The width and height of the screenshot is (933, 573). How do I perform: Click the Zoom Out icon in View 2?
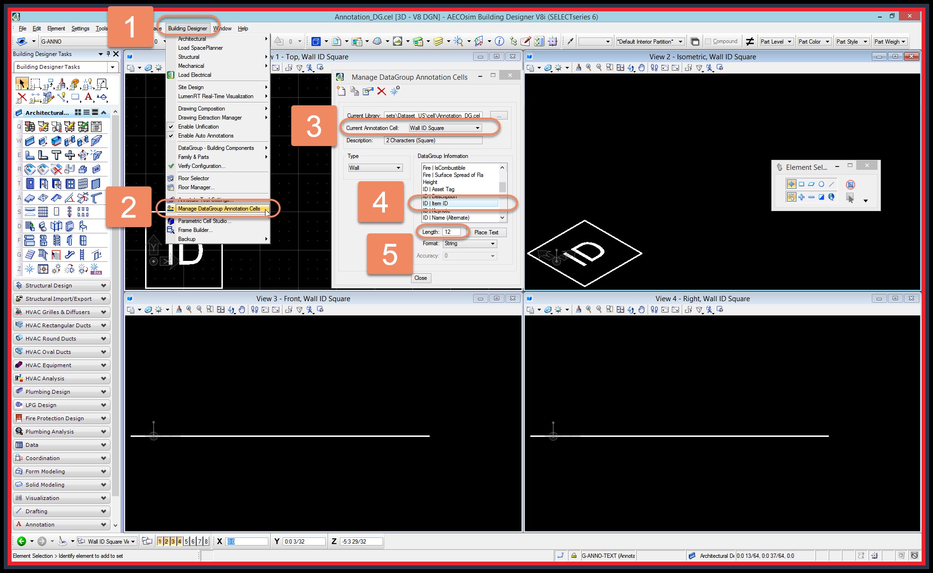pos(599,68)
